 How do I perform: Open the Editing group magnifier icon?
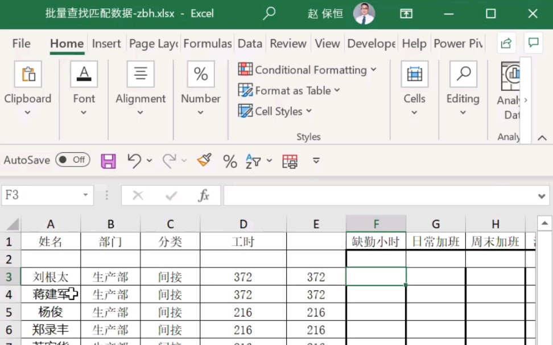463,74
